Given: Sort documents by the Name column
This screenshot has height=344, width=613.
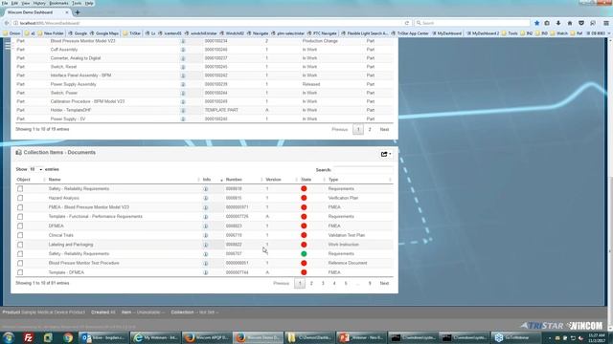Looking at the screenshot, I should point(55,180).
